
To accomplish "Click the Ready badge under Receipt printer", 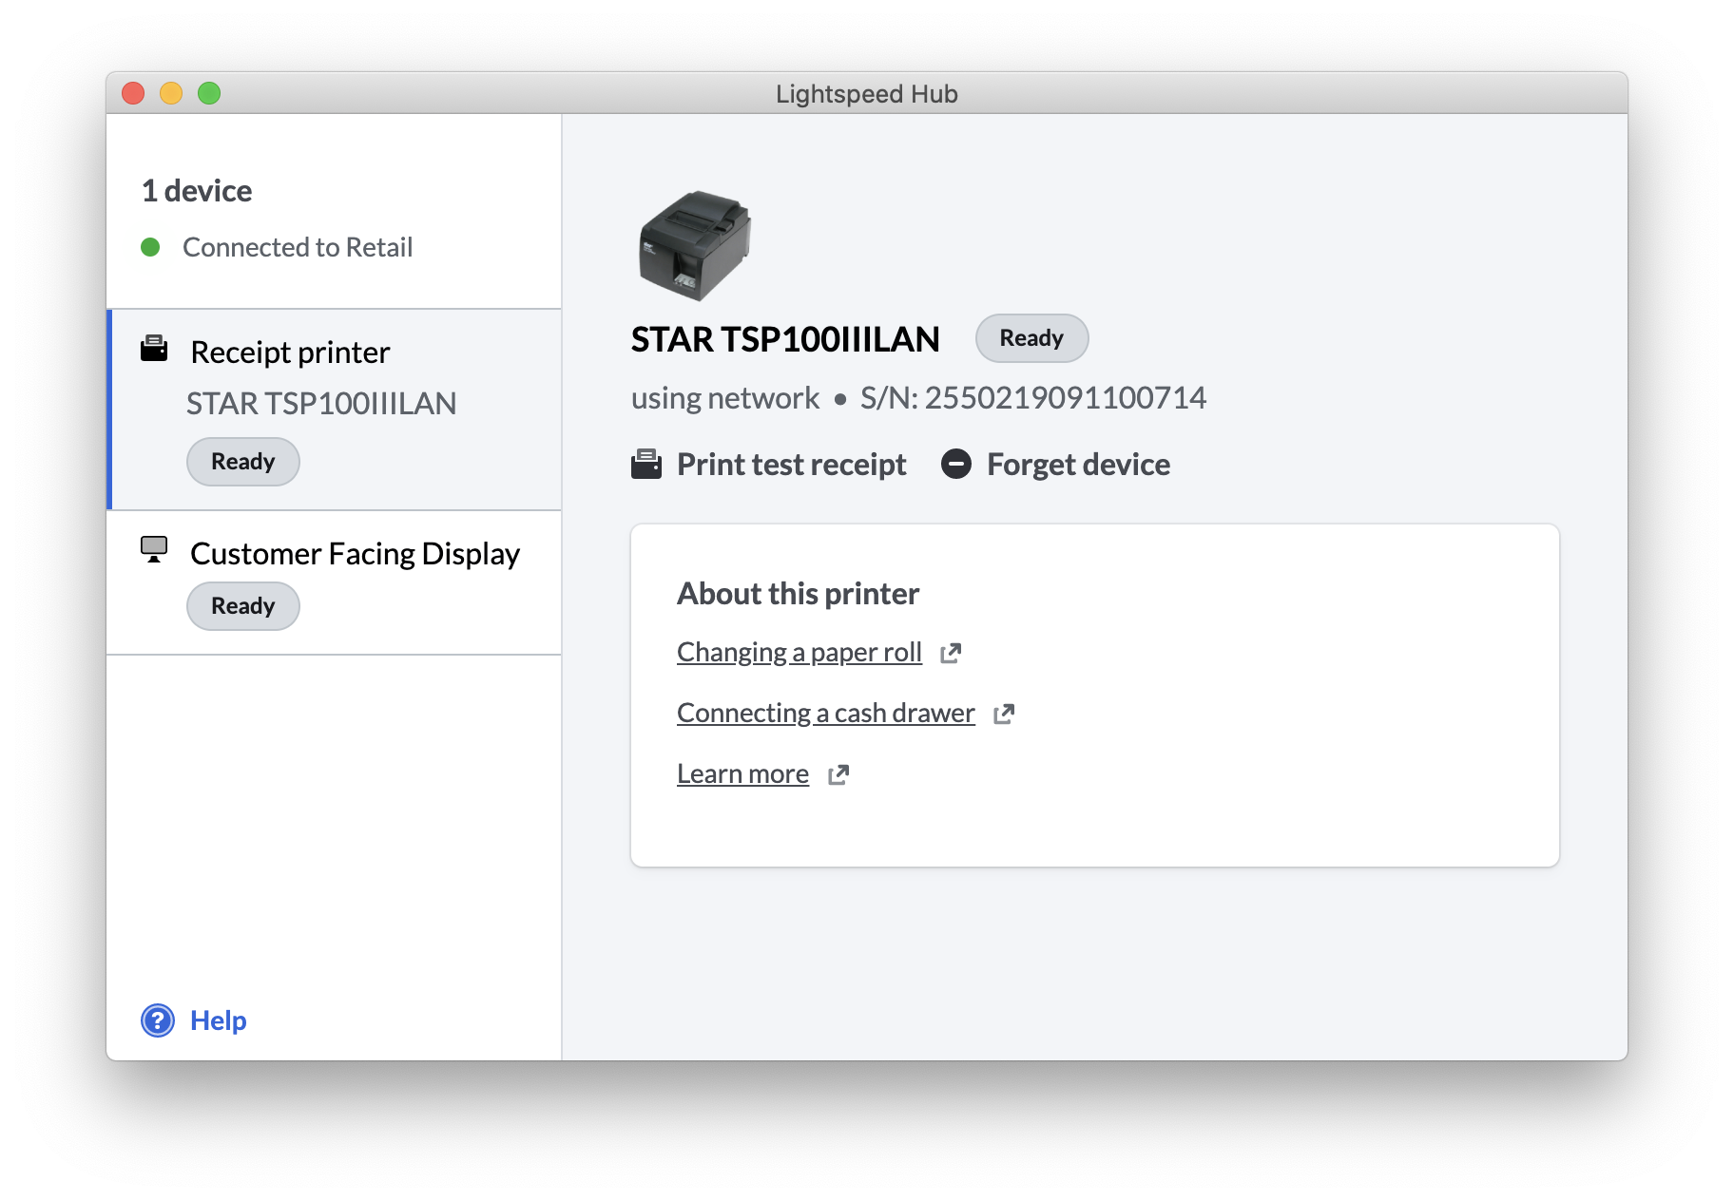I will pyautogui.click(x=243, y=462).
